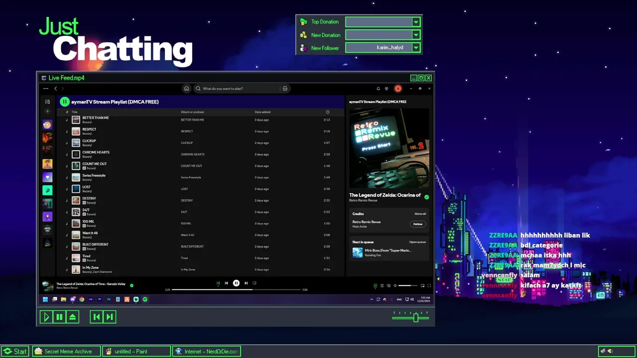Pause playlist with green header button
Viewport: 637px width, 358px height.
(x=65, y=102)
